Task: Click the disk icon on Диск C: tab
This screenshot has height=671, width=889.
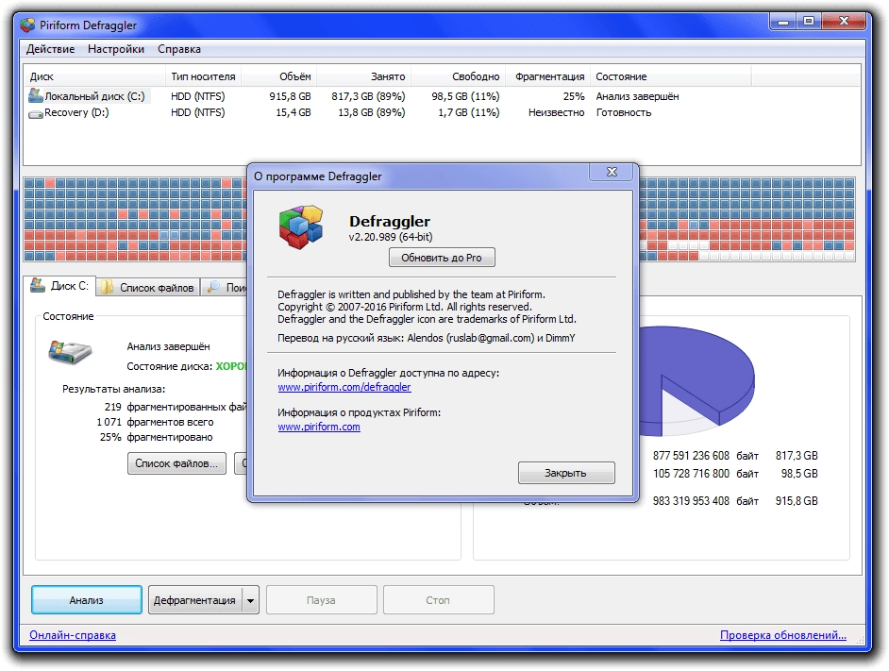Action: pyautogui.click(x=38, y=285)
